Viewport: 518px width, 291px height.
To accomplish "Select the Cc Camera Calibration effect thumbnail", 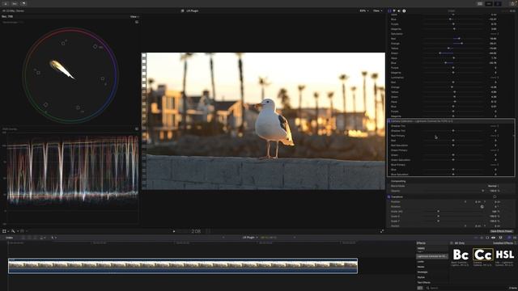I will (482, 255).
